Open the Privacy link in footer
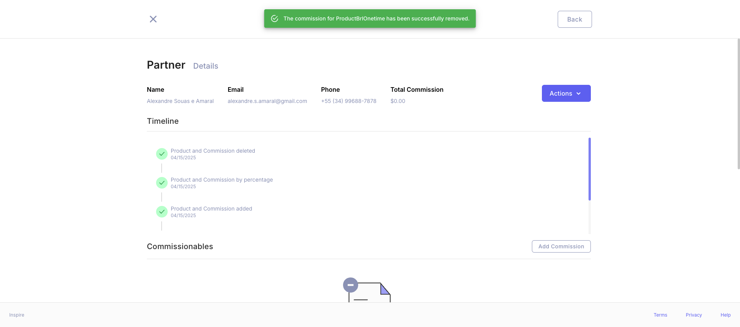Viewport: 740px width, 327px height. point(694,315)
